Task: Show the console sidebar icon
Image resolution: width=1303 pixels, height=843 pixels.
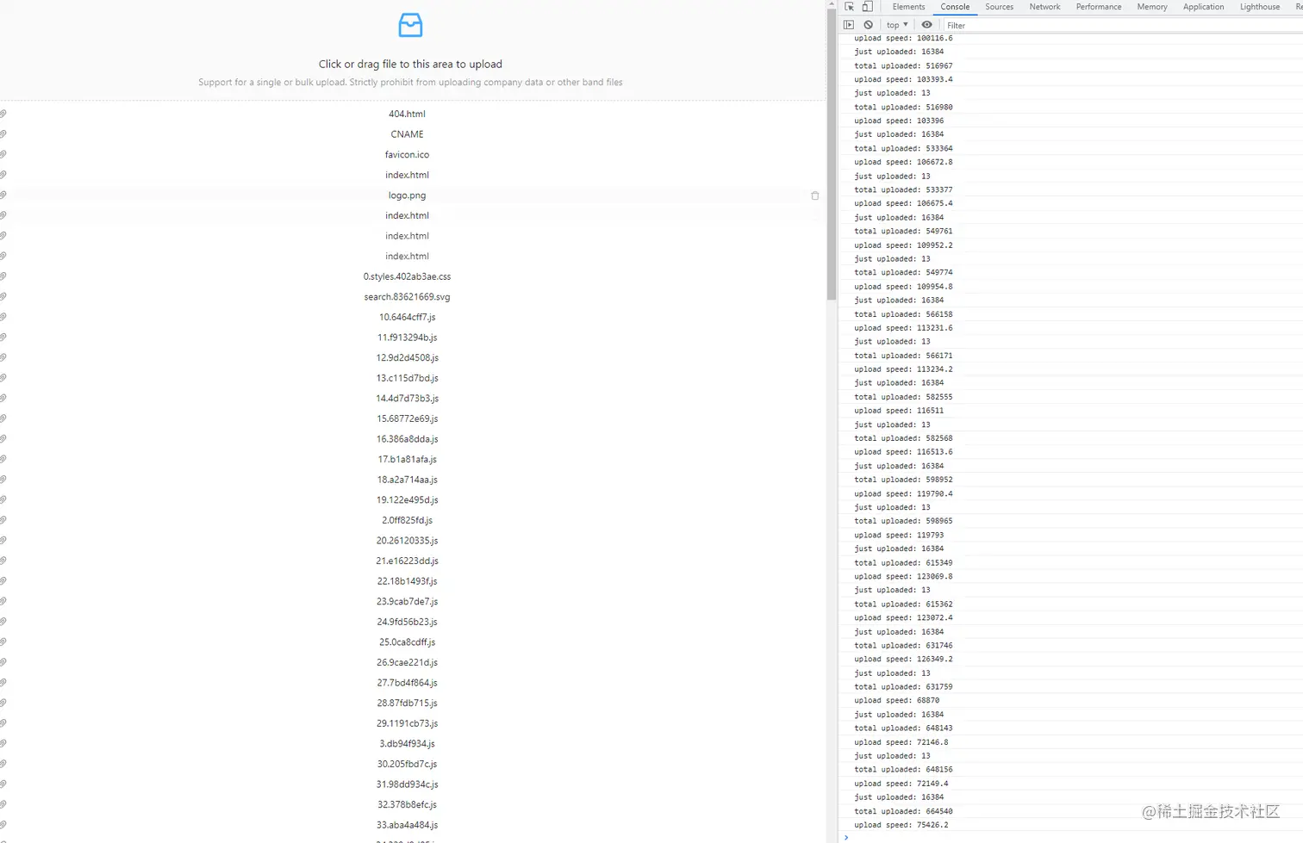Action: coord(849,25)
